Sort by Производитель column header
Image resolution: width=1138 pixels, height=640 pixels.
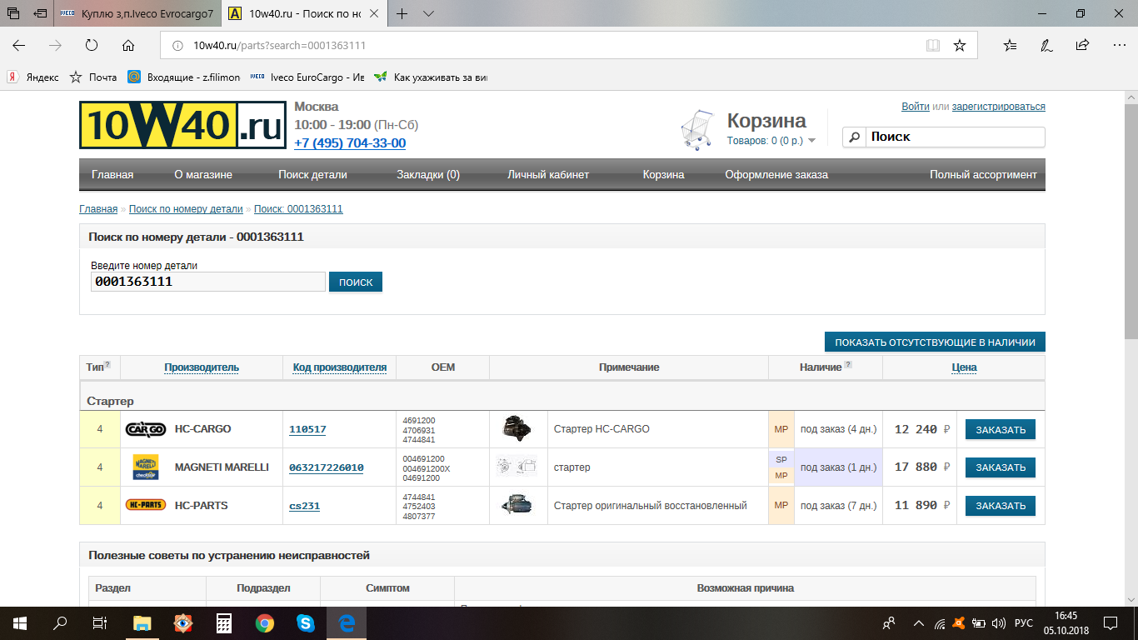tap(202, 367)
